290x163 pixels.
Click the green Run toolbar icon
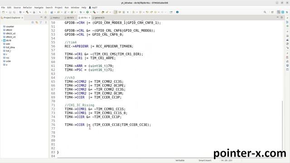87,12
